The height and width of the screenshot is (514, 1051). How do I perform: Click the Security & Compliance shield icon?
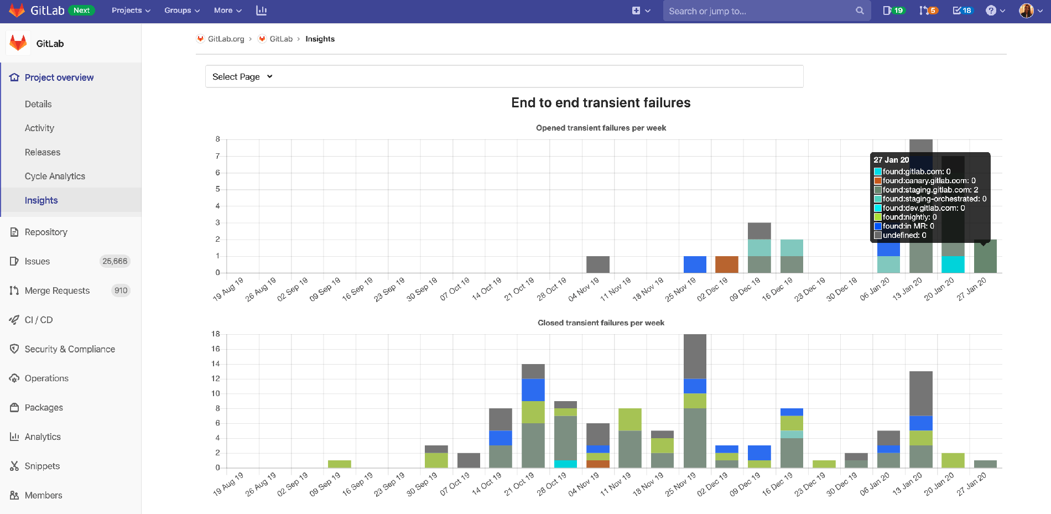[x=14, y=349]
